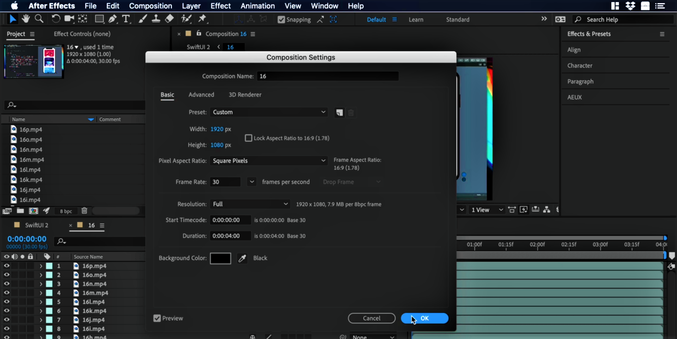Hide layer 16l.mp4 with eye toggle
Image resolution: width=677 pixels, height=339 pixels.
(x=6, y=302)
